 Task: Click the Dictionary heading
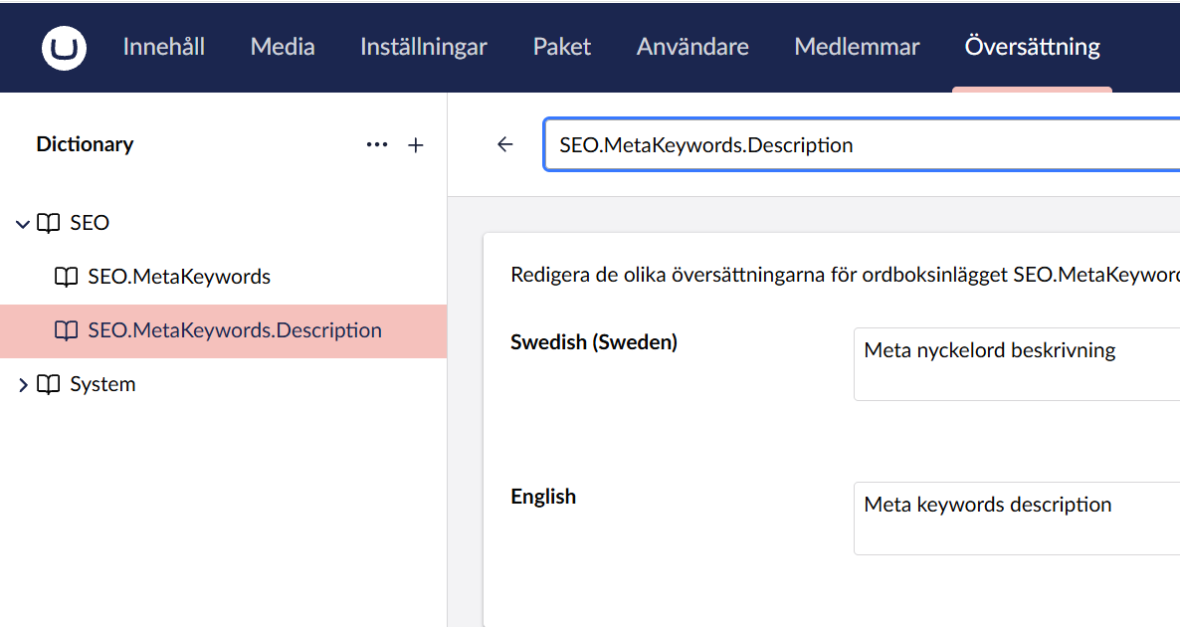point(85,143)
